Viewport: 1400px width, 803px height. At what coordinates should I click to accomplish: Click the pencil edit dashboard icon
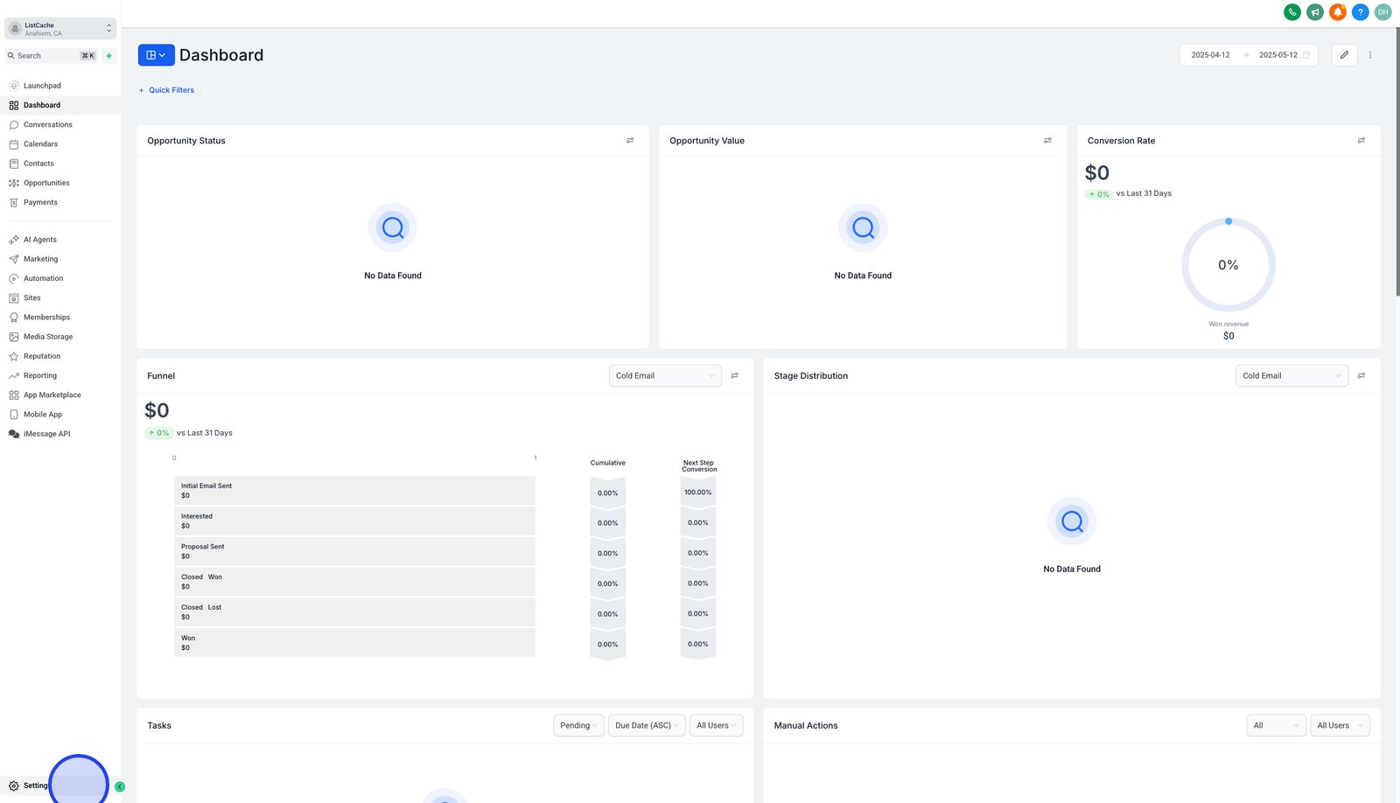pyautogui.click(x=1344, y=55)
